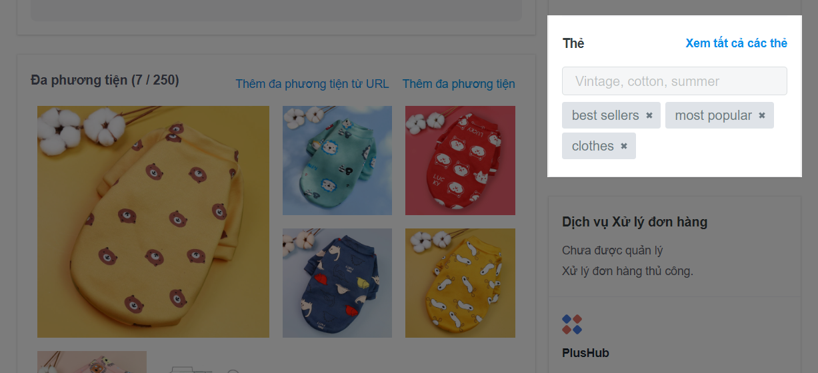Click the "best sellers" tag label
The height and width of the screenshot is (373, 818).
[x=605, y=115]
